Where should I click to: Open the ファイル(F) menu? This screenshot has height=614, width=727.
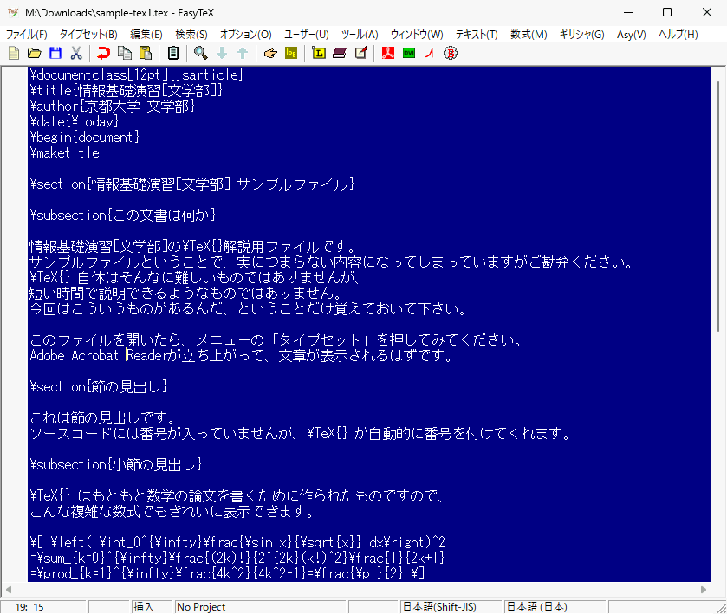point(26,35)
